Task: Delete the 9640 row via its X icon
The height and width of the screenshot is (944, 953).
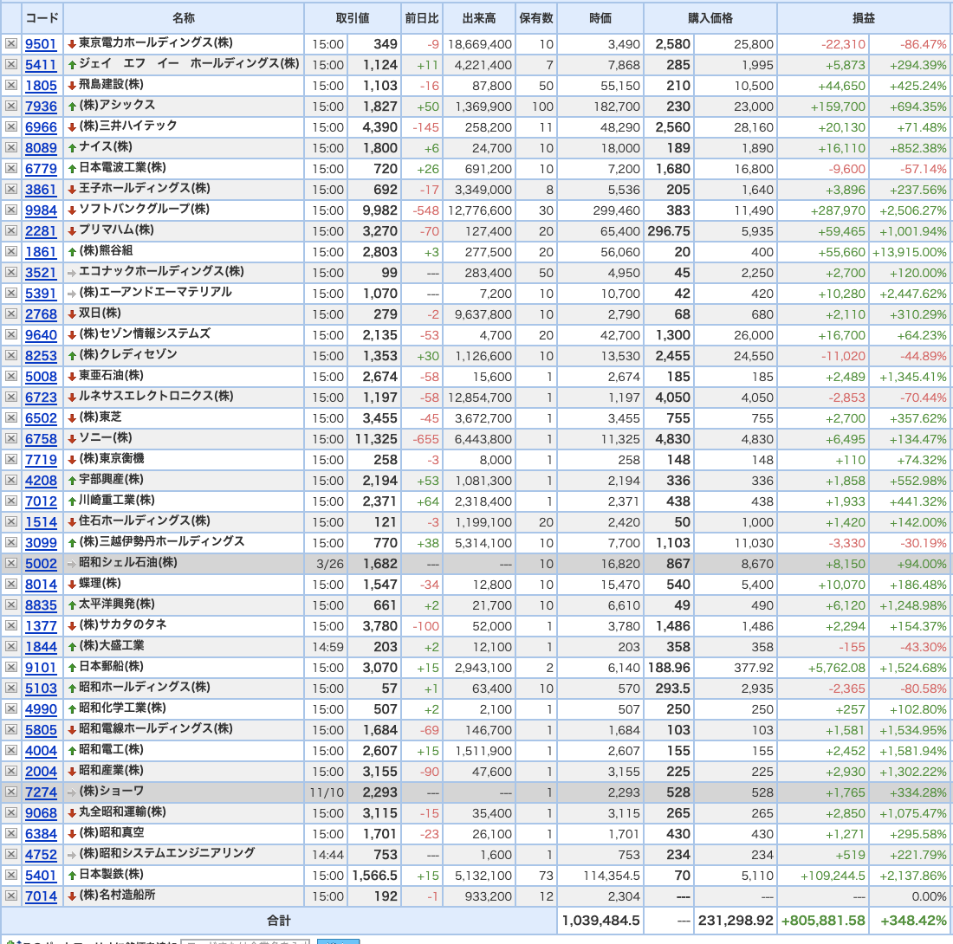Action: (11, 334)
